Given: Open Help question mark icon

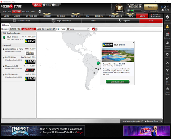Looking at the screenshot, I should pyautogui.click(x=167, y=71).
